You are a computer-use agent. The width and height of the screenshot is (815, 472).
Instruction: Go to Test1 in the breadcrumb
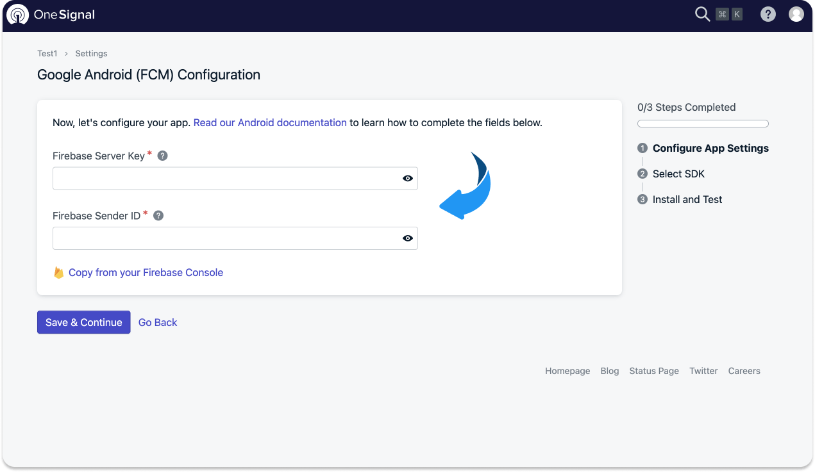(47, 53)
